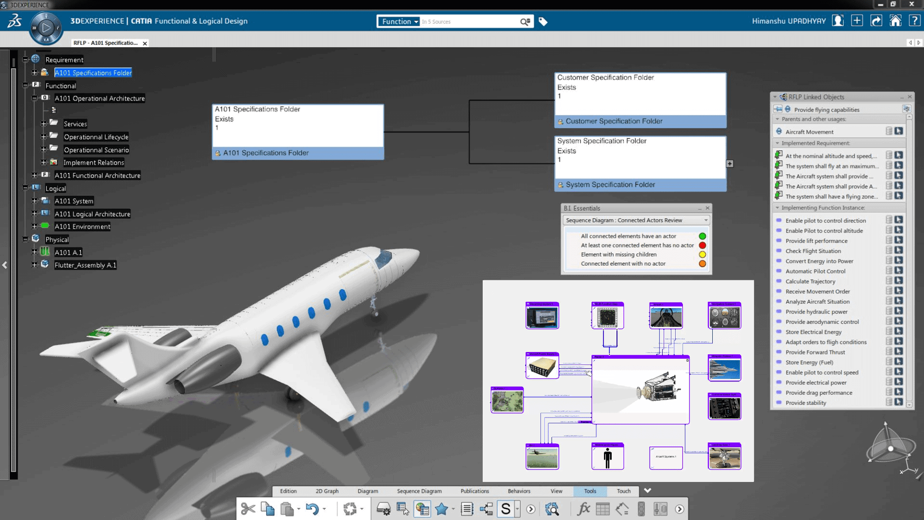Click the traffic light icon in toolbar

point(641,509)
